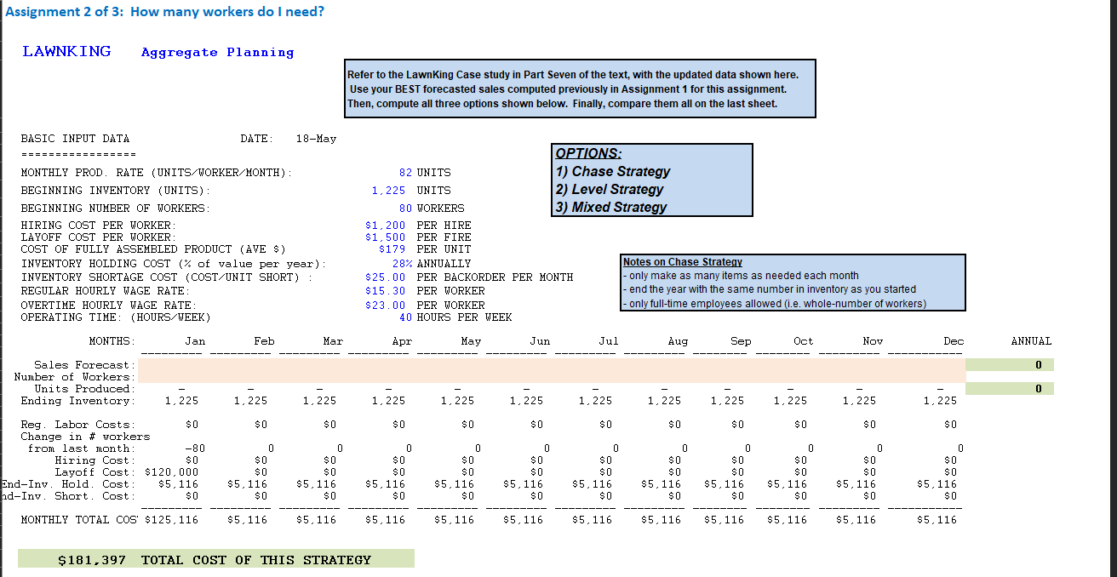Click the 'INVENTORY SHORTAGE COST' label
Image resolution: width=1117 pixels, height=577 pixels.
(x=167, y=277)
